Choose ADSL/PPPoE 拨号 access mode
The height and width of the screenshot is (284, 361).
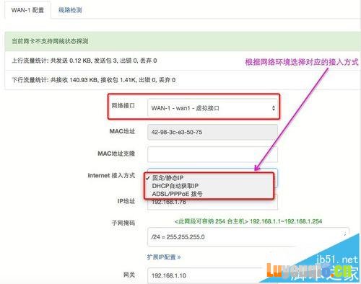(x=178, y=194)
